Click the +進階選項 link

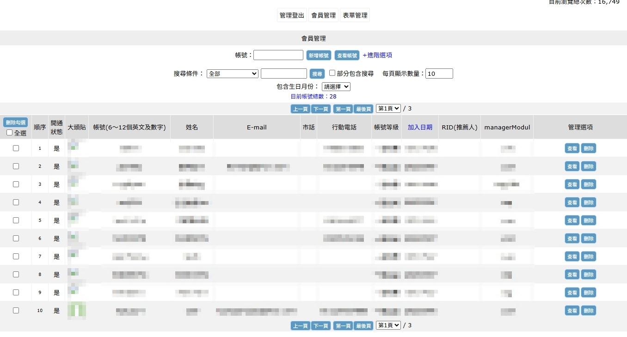tap(377, 55)
